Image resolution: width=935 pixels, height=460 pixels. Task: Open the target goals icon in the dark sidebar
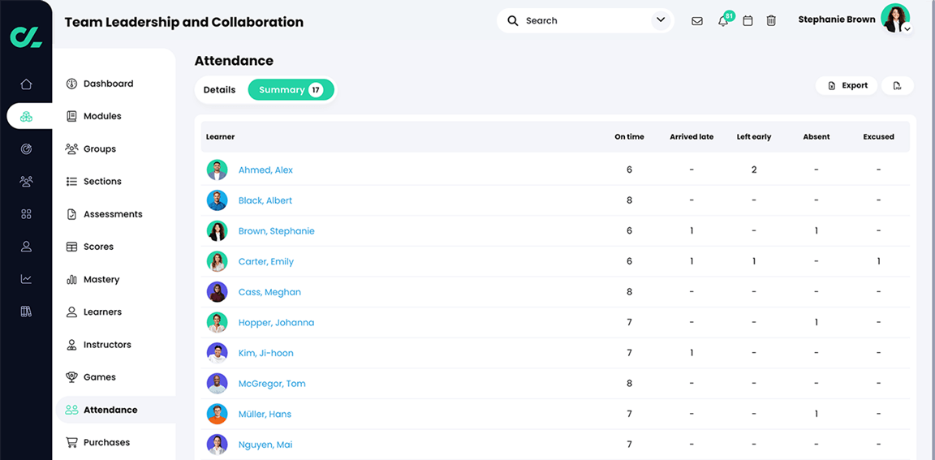pos(26,149)
